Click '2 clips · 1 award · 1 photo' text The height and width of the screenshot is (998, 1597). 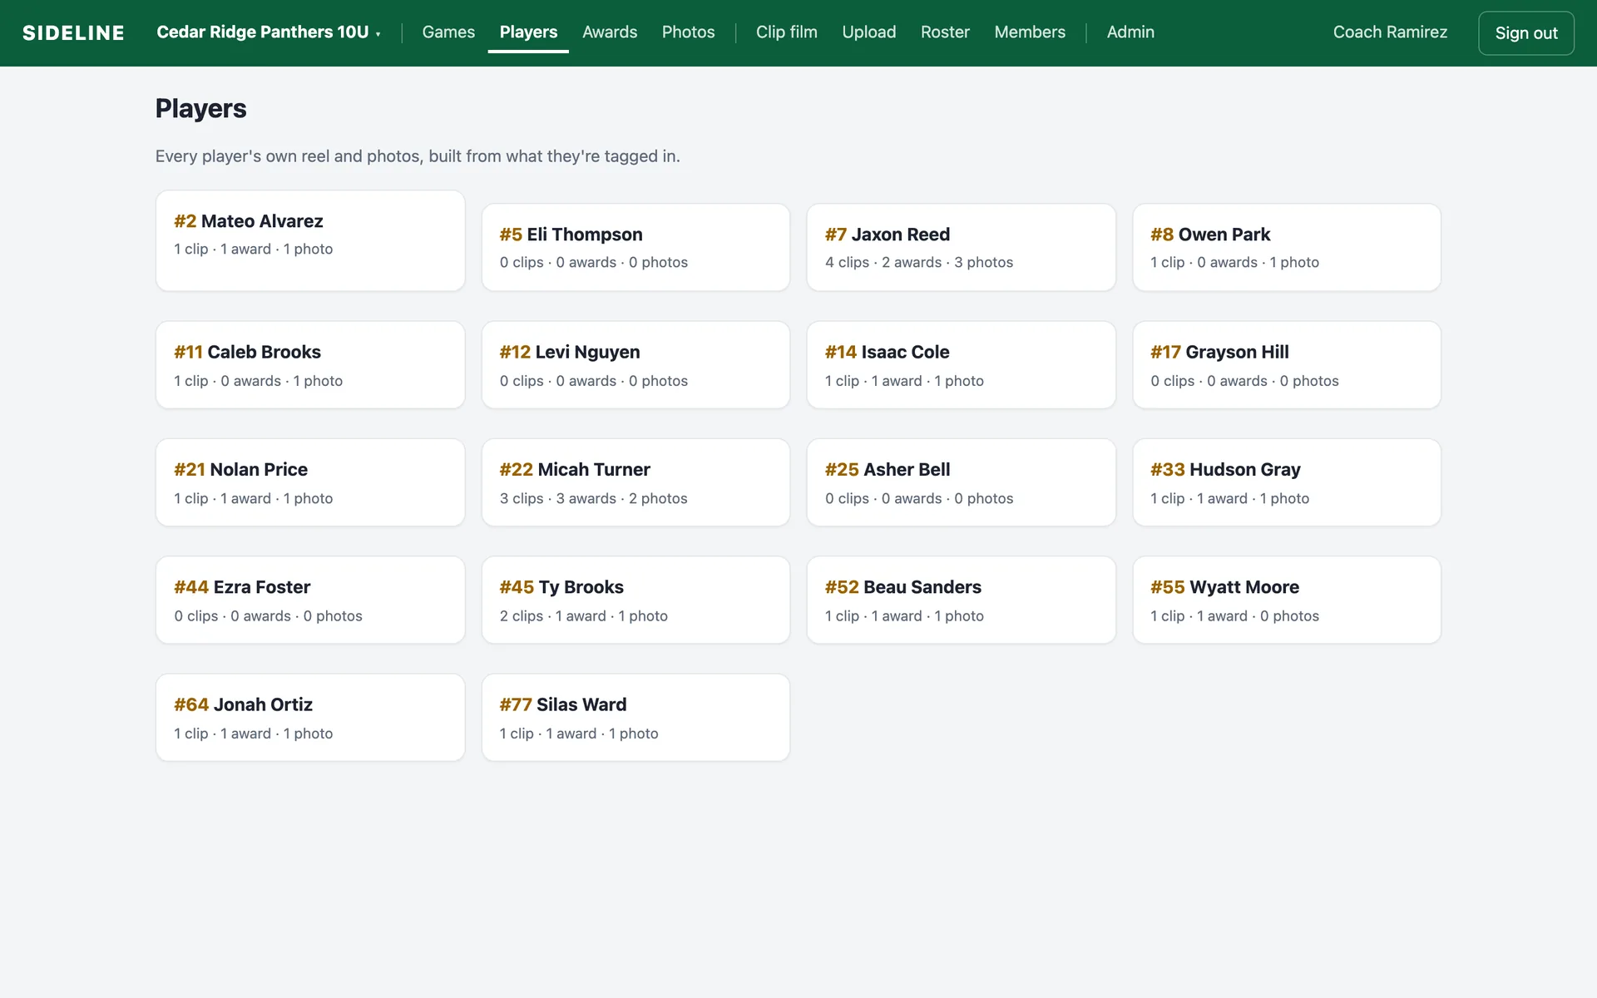click(x=583, y=615)
